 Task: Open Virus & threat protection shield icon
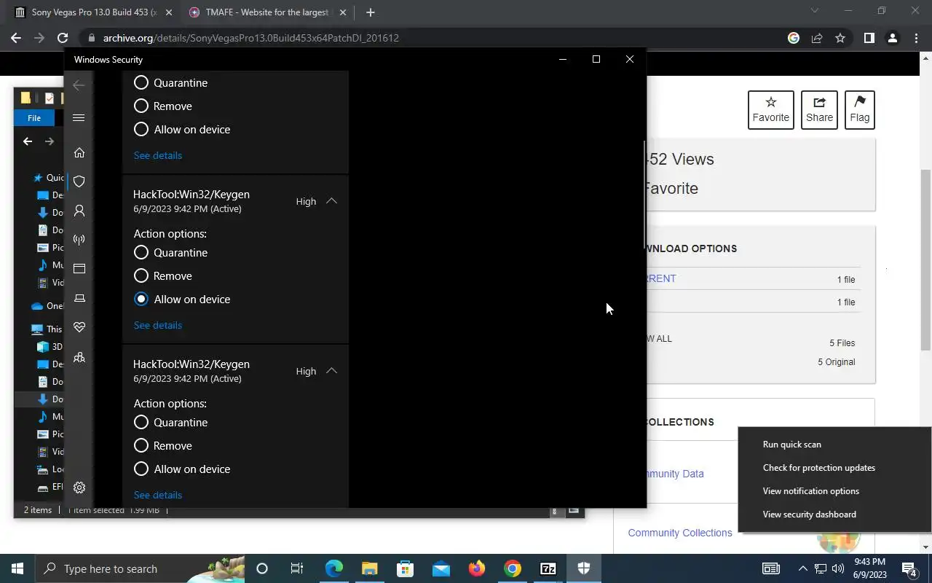tap(79, 181)
